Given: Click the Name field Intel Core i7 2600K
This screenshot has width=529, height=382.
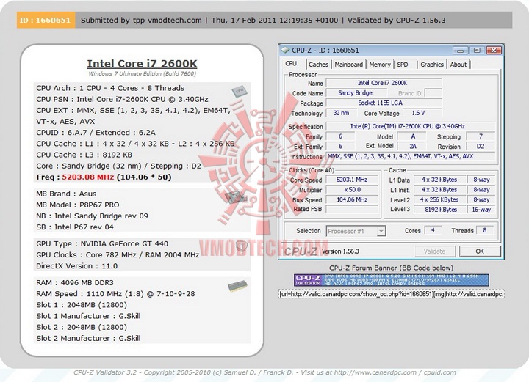Looking at the screenshot, I should (x=384, y=83).
